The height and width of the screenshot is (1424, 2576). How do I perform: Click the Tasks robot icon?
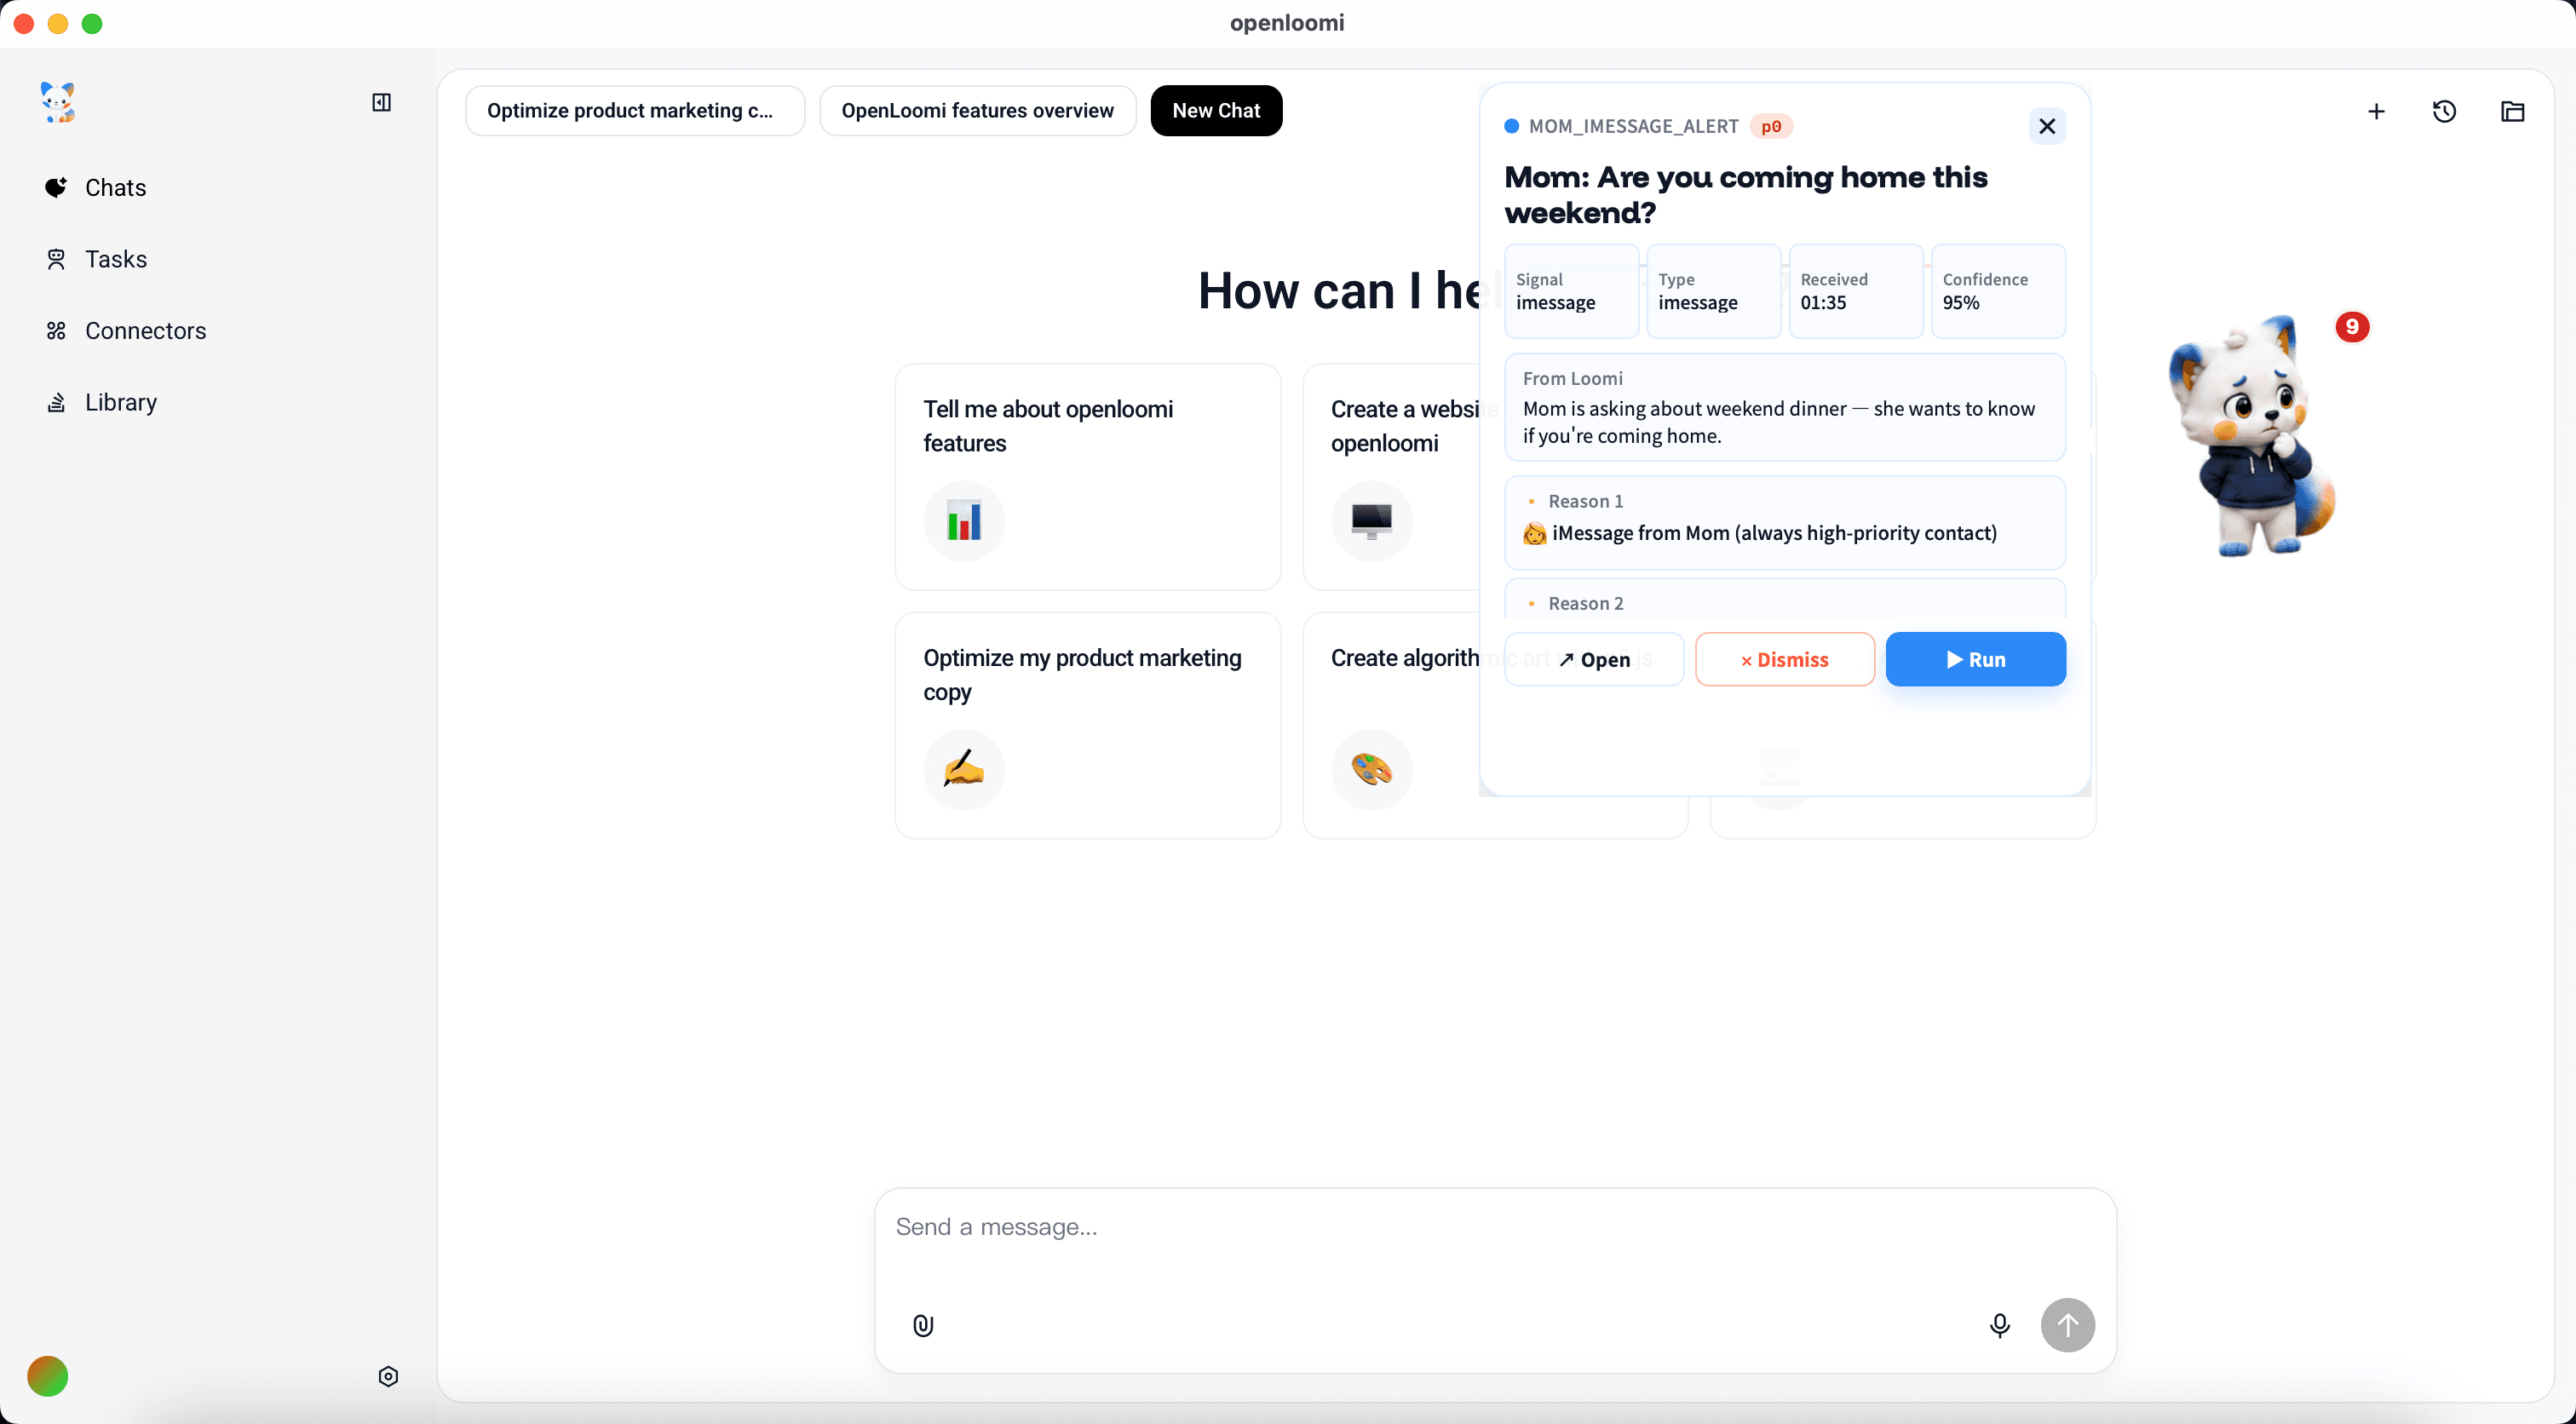[x=56, y=259]
